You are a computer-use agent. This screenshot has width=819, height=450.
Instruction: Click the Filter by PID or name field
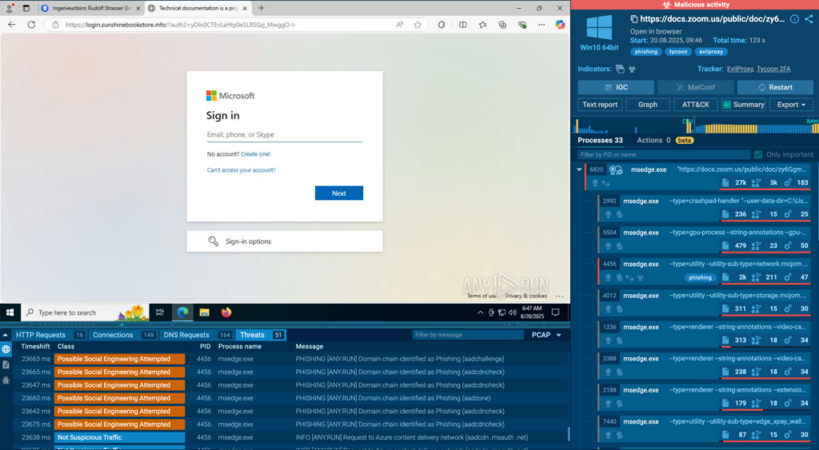pyautogui.click(x=664, y=154)
